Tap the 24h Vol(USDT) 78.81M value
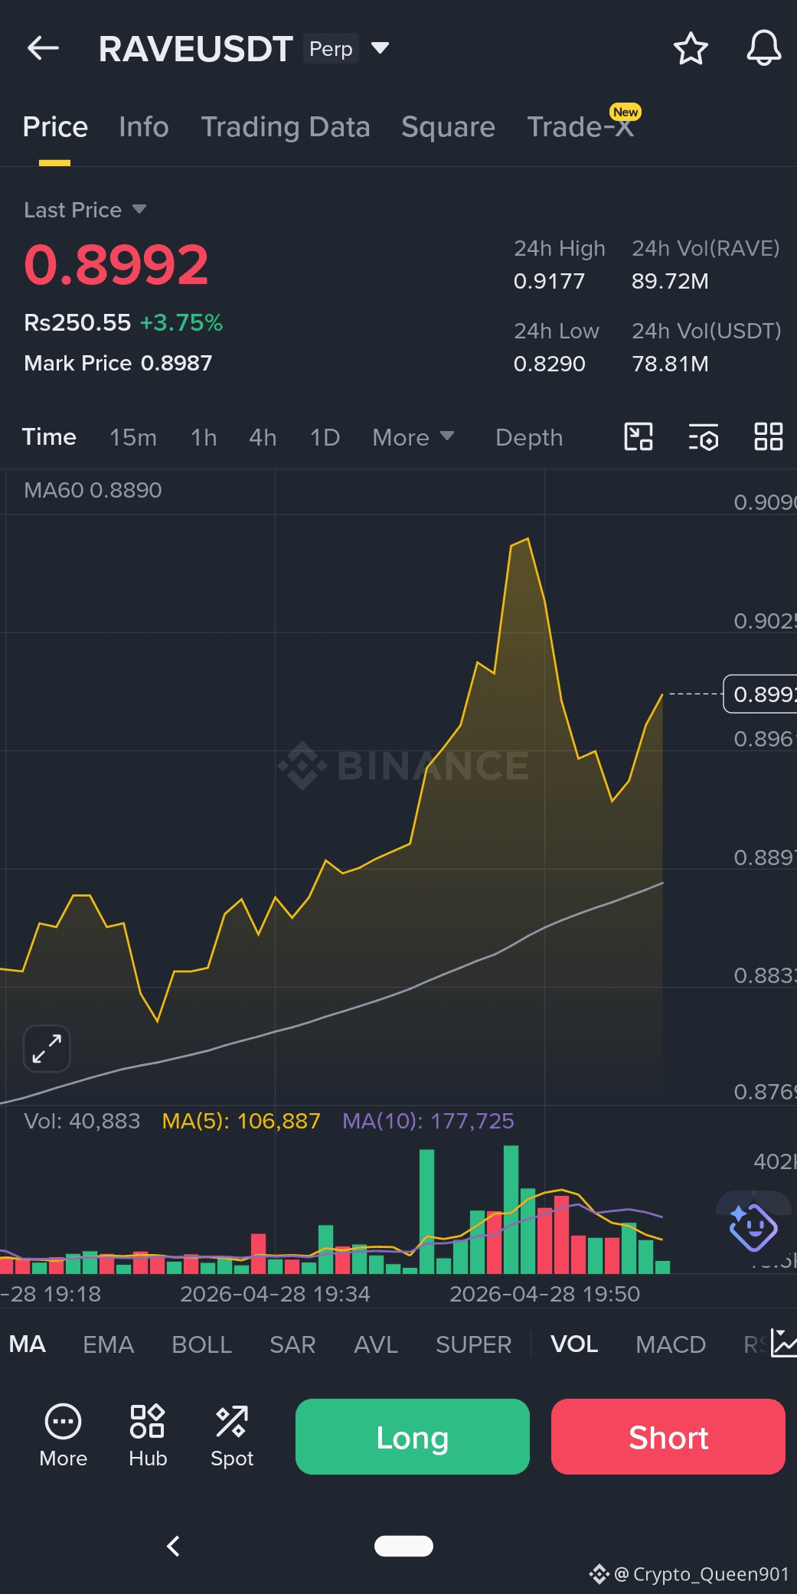This screenshot has height=1594, width=797. (670, 364)
